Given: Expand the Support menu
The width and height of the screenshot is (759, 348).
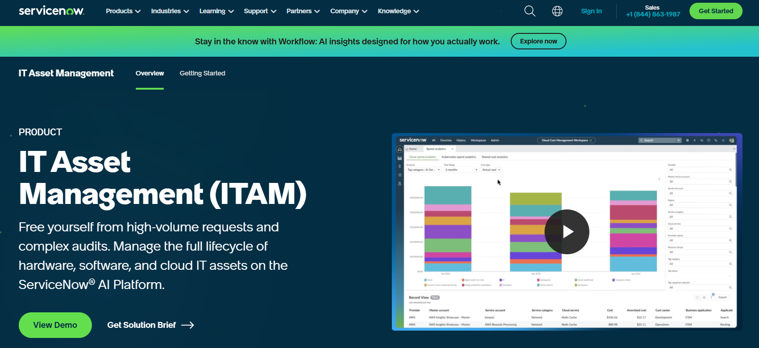Looking at the screenshot, I should (x=260, y=11).
